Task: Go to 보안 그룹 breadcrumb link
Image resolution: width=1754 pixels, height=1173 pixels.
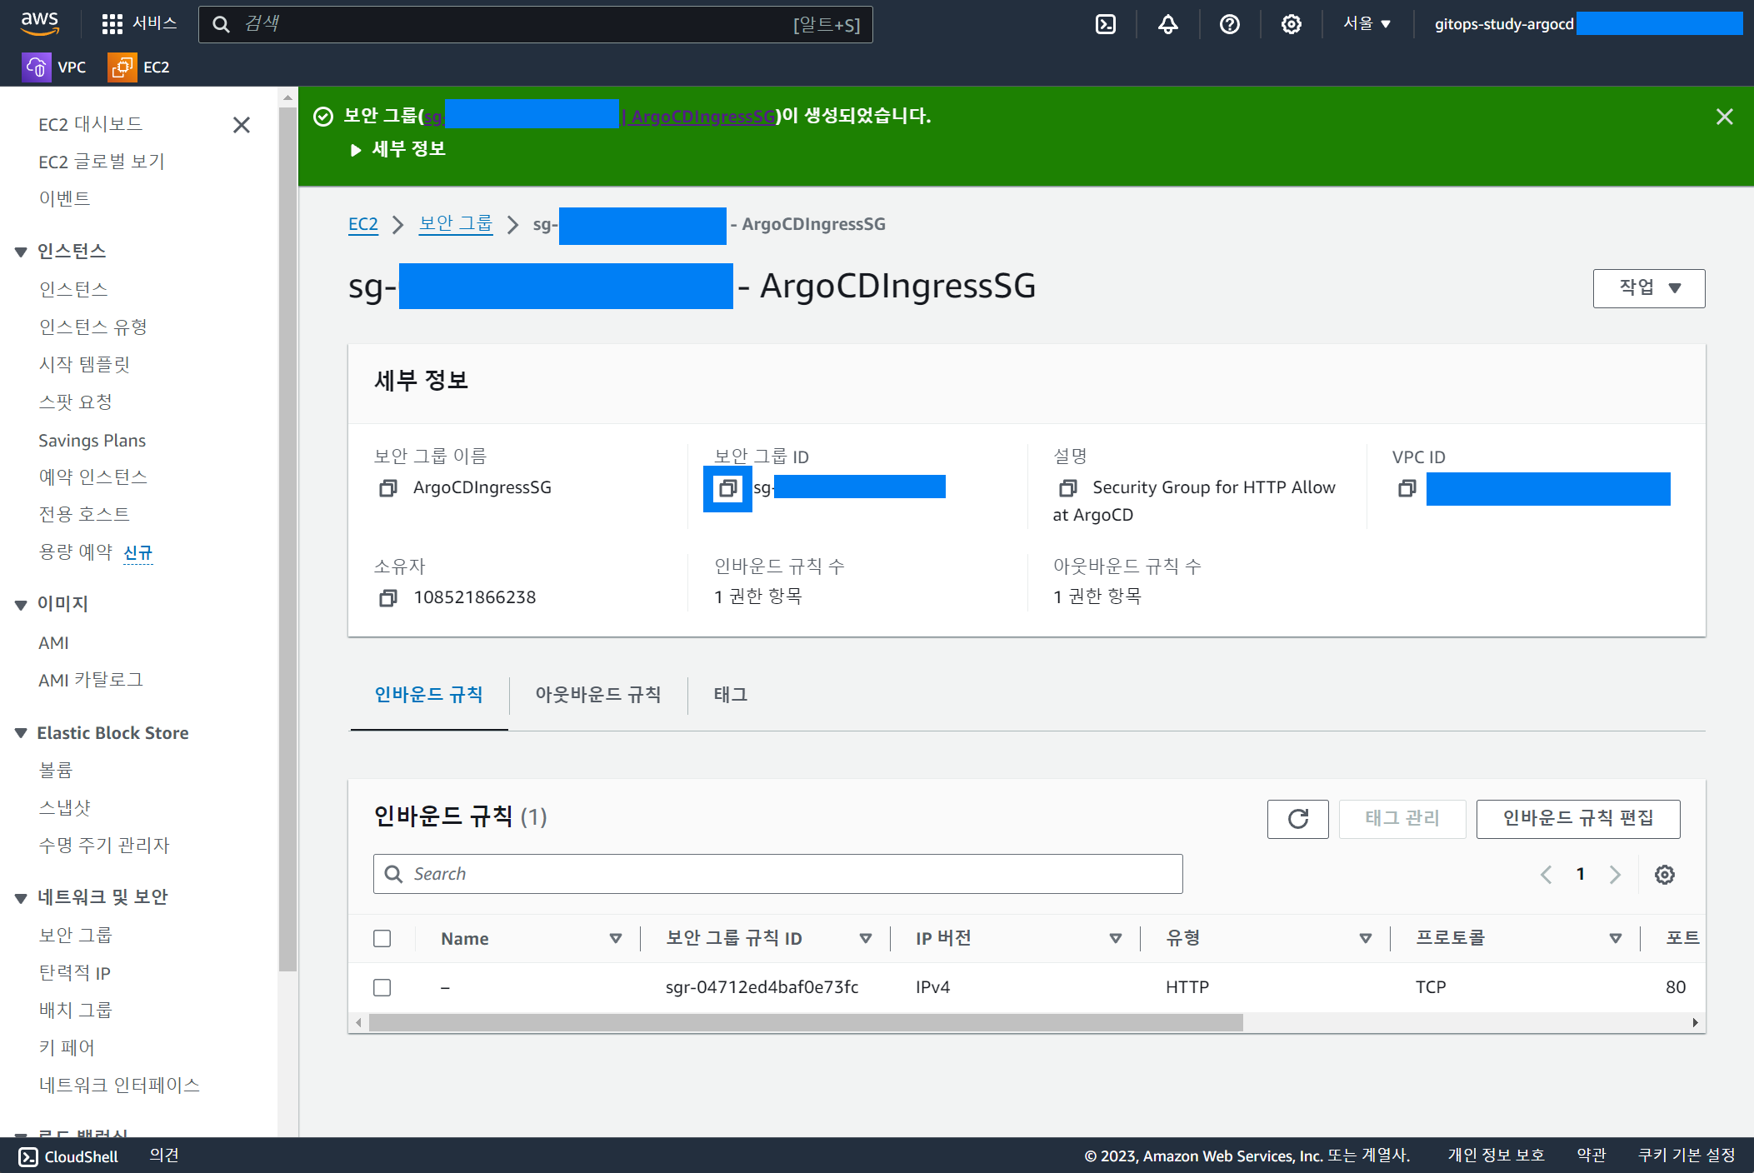Action: click(x=456, y=224)
